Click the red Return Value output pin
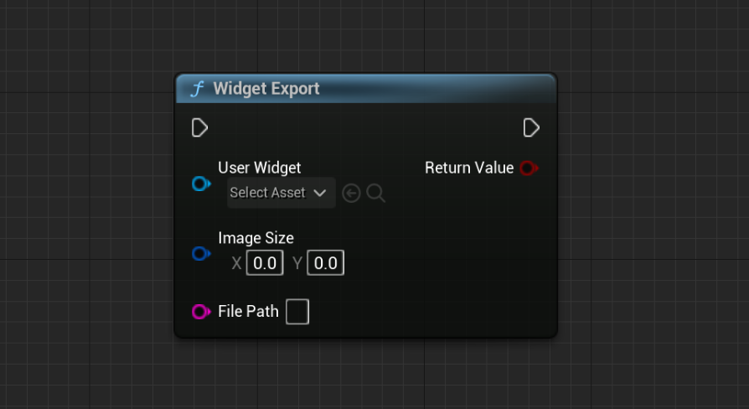Screen dimensions: 749x409 click(x=528, y=168)
